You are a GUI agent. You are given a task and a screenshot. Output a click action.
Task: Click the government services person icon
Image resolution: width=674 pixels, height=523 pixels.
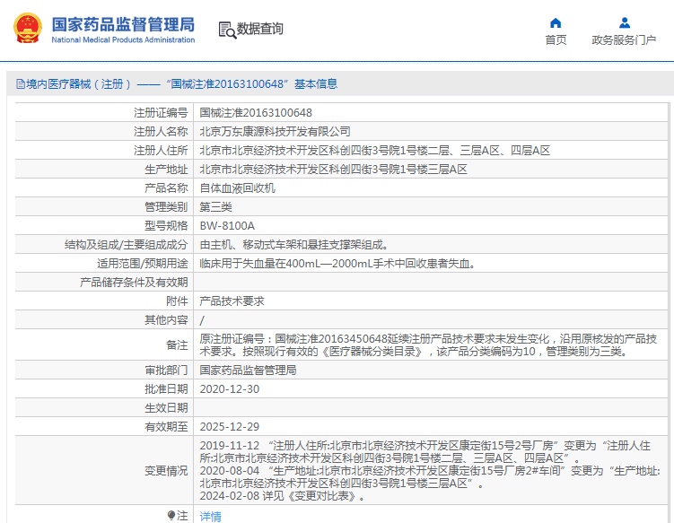(x=624, y=22)
